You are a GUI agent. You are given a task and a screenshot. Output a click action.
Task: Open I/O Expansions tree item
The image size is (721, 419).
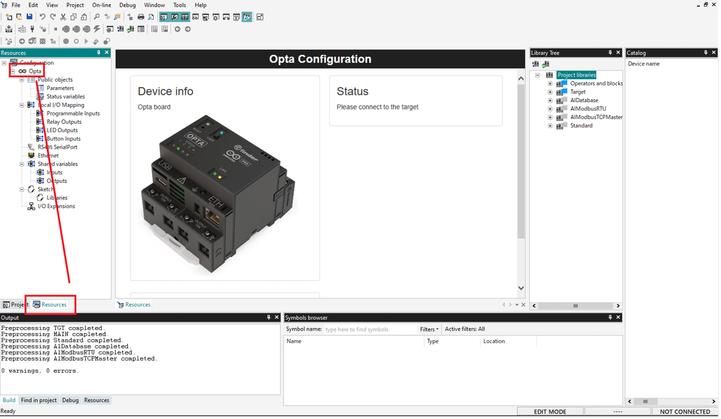click(x=56, y=206)
